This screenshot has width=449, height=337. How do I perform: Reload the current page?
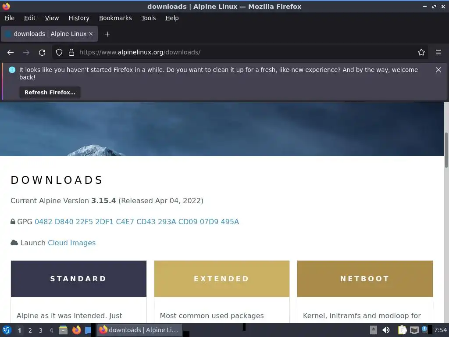pyautogui.click(x=42, y=53)
